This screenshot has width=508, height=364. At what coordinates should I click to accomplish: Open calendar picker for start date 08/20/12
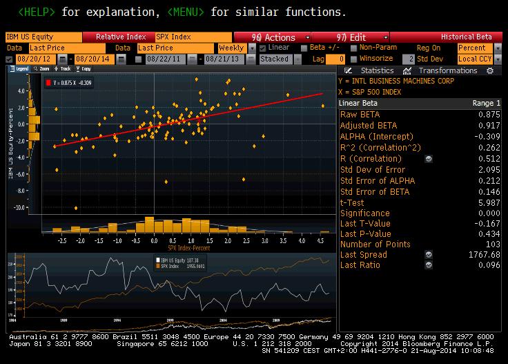(x=62, y=59)
